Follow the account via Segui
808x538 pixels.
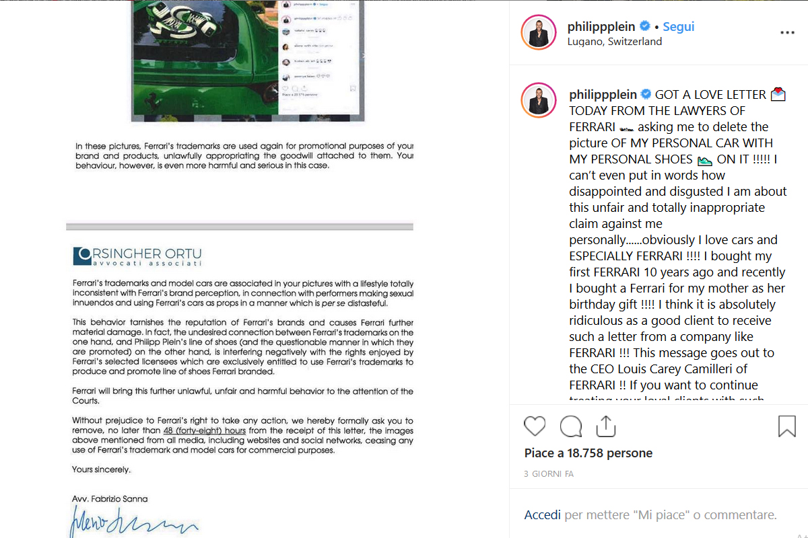678,27
